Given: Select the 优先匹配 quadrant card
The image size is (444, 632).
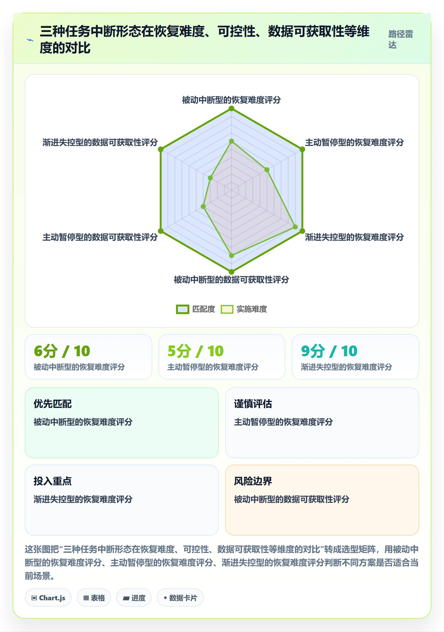Looking at the screenshot, I should point(122,423).
